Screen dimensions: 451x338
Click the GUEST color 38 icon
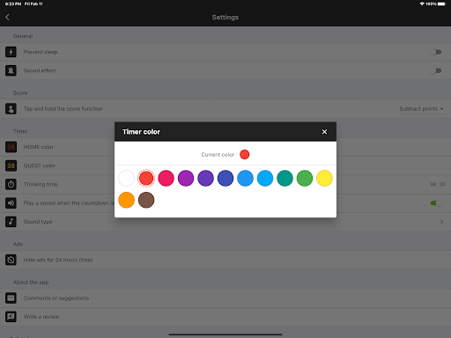pos(11,165)
